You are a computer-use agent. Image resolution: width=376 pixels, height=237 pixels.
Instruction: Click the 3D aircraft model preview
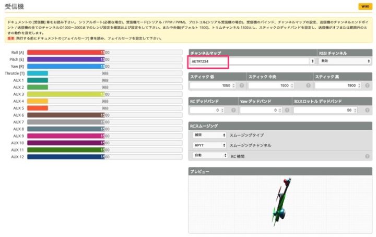280,199
